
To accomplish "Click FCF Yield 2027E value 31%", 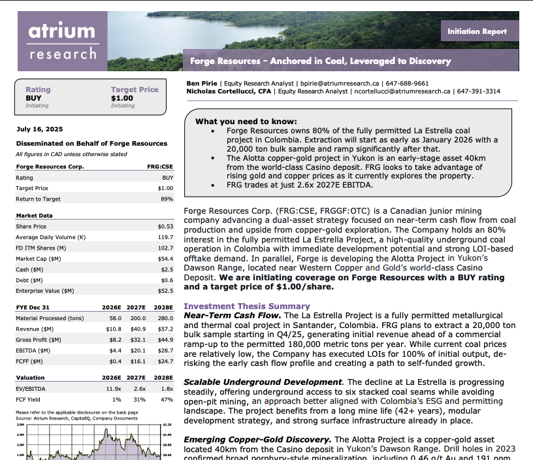I will click(140, 399).
